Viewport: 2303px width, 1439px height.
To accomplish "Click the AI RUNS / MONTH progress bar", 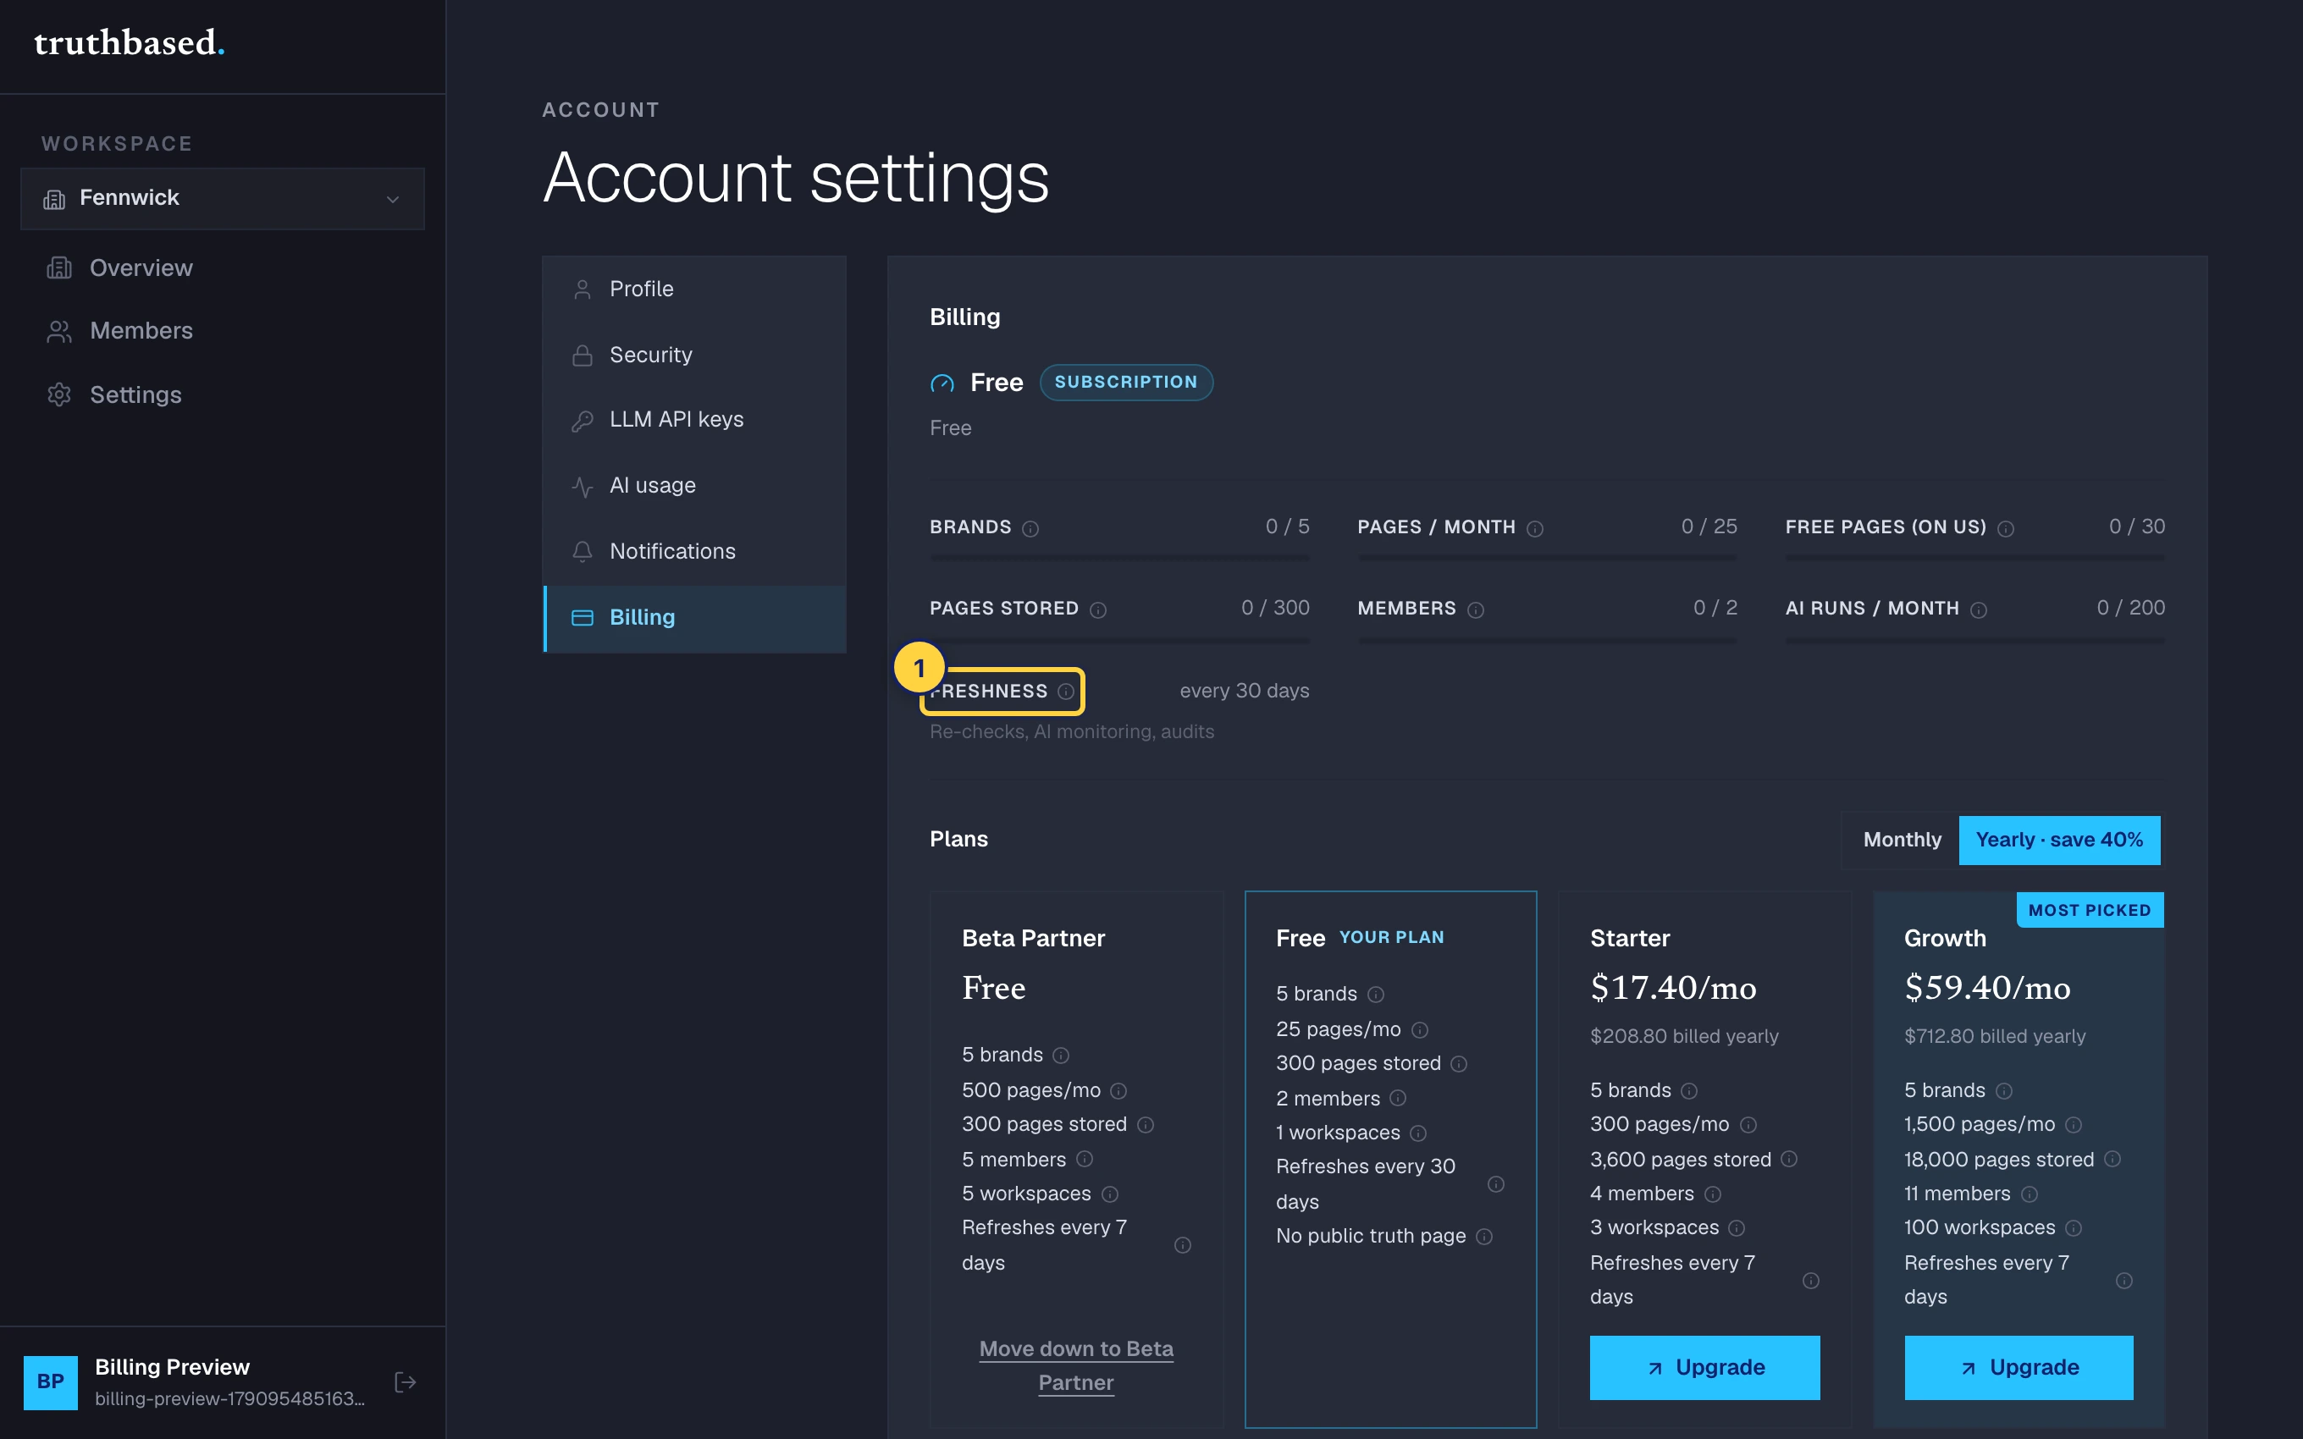I will pos(1974,640).
